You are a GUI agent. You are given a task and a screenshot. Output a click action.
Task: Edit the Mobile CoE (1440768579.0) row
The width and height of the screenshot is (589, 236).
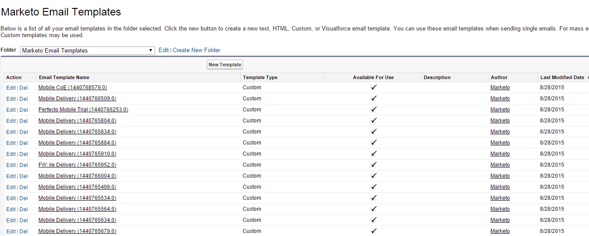(11, 88)
